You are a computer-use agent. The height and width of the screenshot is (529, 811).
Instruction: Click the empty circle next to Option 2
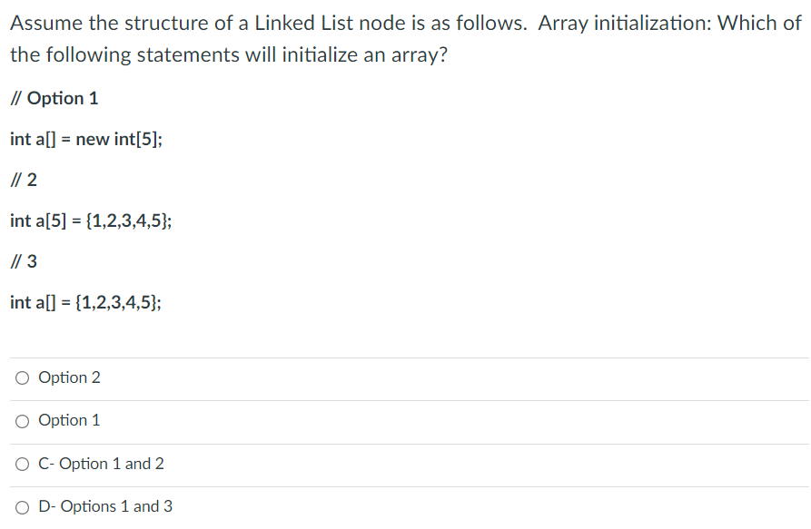point(22,377)
